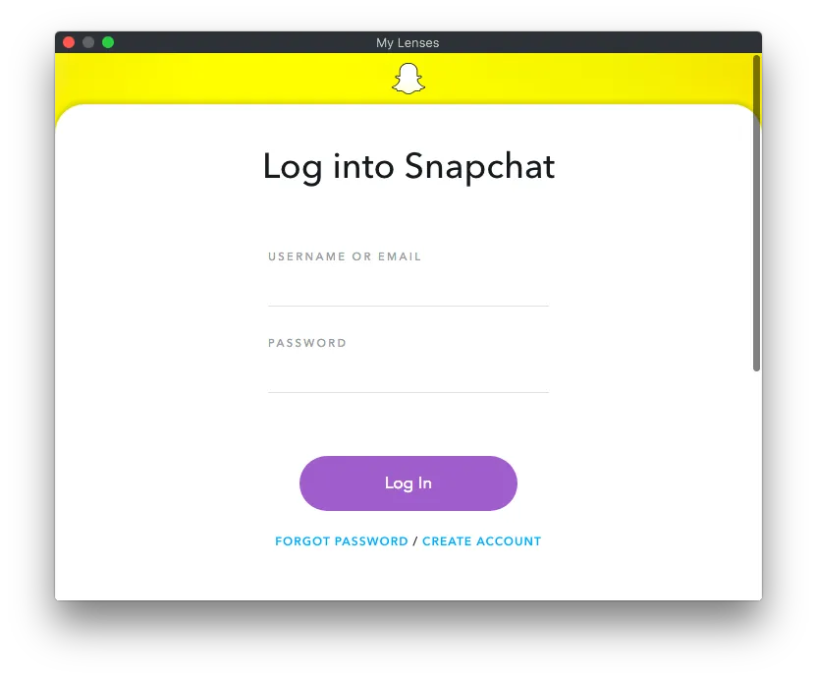Close the My Lenses window
This screenshot has width=817, height=679.
pos(69,42)
